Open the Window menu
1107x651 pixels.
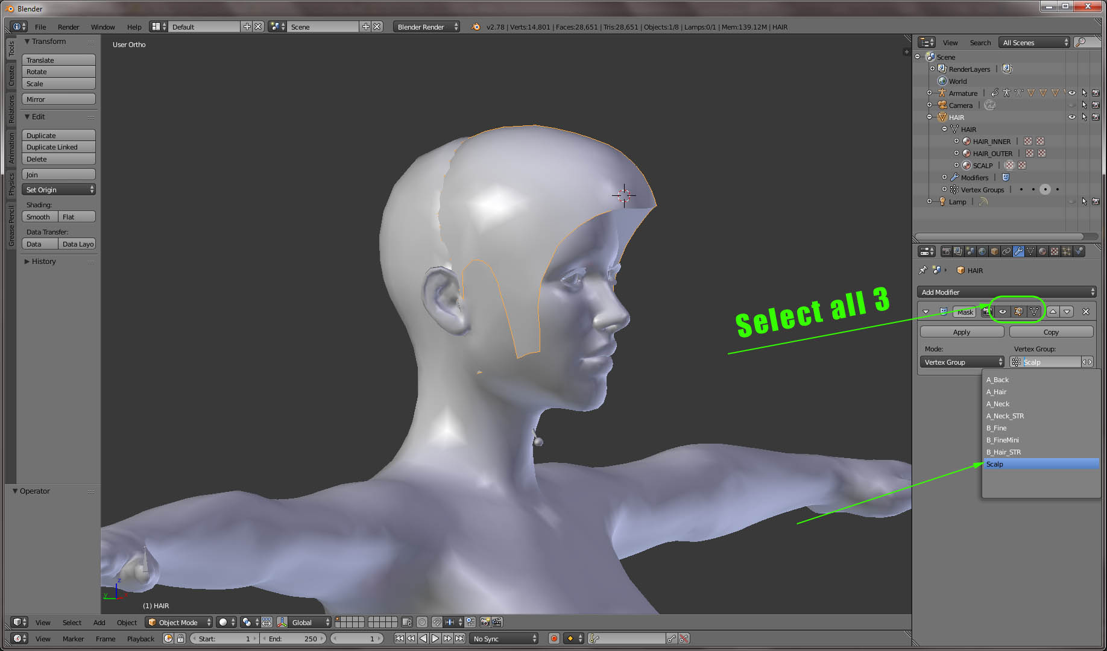(x=102, y=27)
